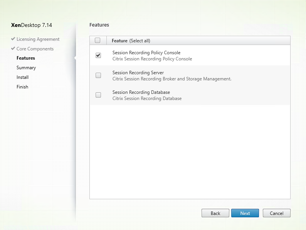
Task: Toggle the Select all features checkbox
Action: click(x=98, y=40)
